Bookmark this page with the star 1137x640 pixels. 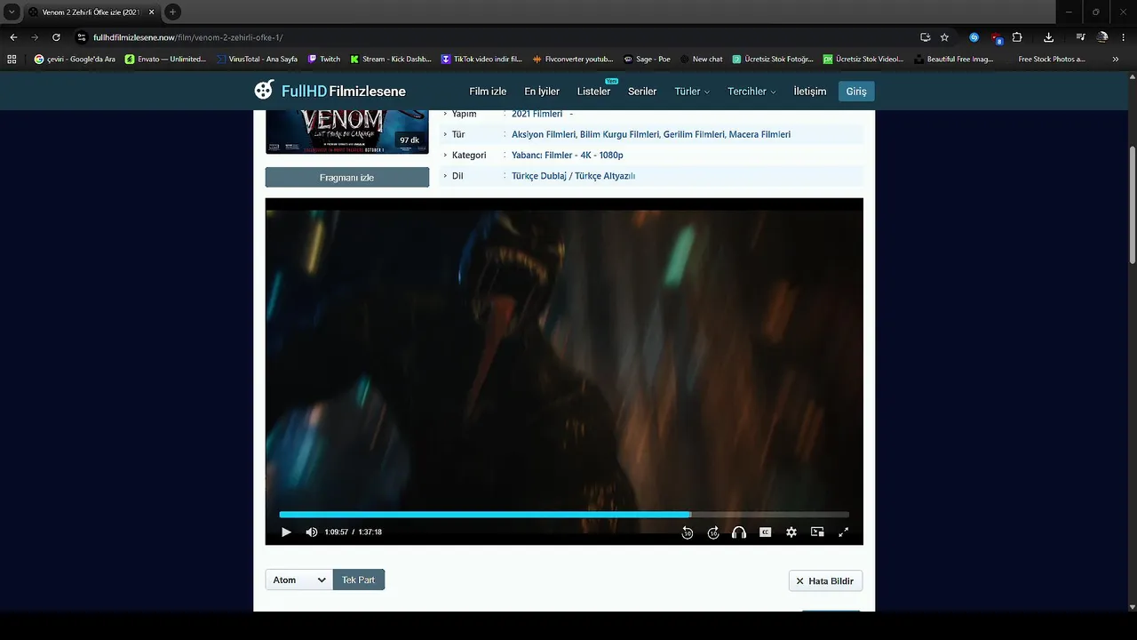tap(944, 37)
